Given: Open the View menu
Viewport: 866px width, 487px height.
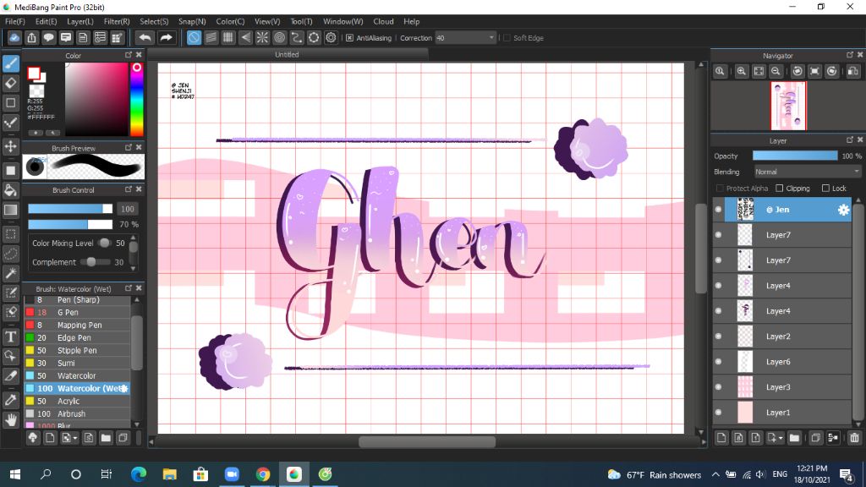Looking at the screenshot, I should (x=266, y=21).
